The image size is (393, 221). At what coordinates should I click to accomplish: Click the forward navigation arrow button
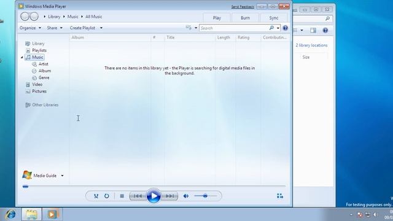point(34,17)
